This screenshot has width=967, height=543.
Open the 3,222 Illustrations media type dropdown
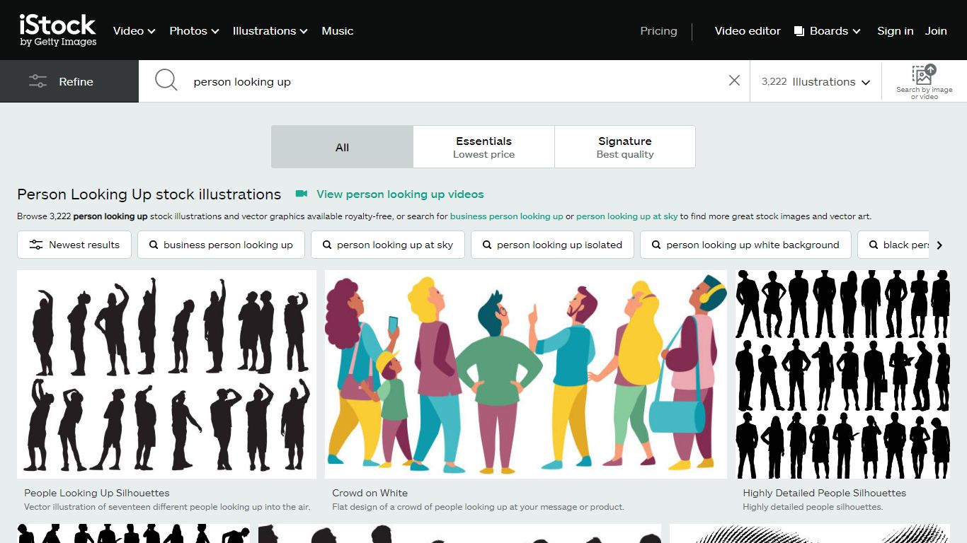[816, 81]
